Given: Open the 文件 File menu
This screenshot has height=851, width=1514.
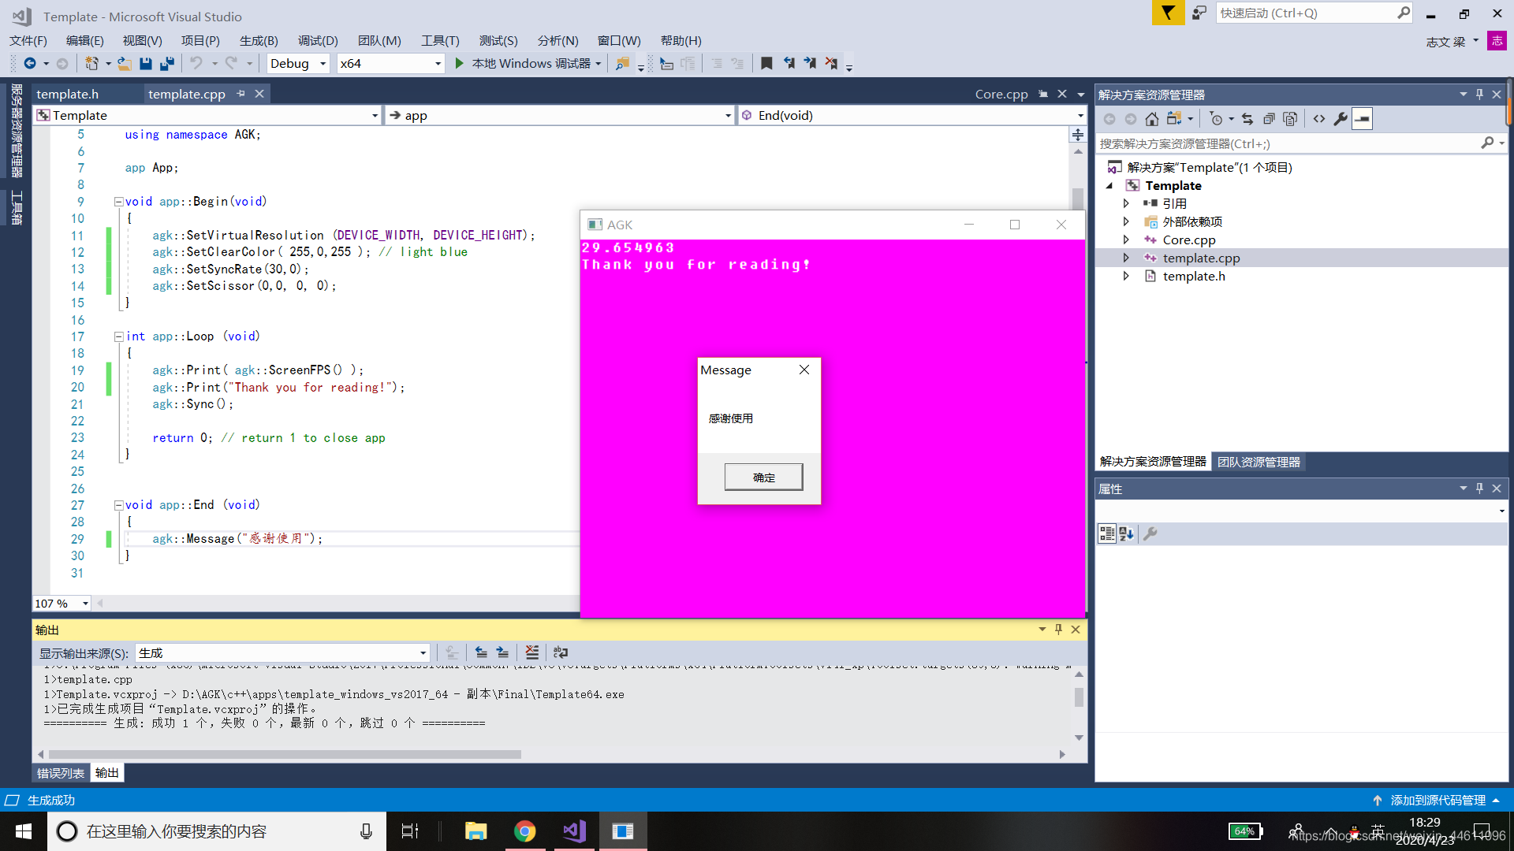Looking at the screenshot, I should pyautogui.click(x=28, y=39).
